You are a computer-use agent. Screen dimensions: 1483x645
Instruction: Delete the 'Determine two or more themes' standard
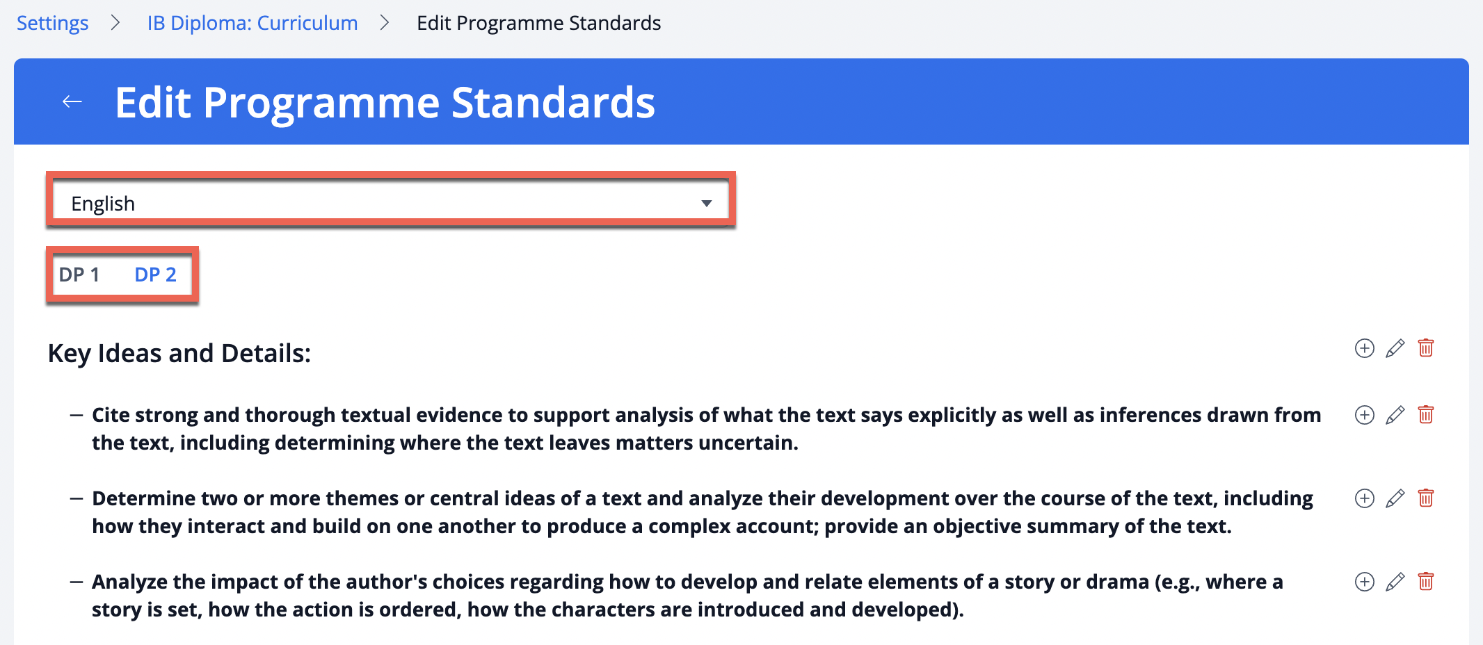point(1425,498)
